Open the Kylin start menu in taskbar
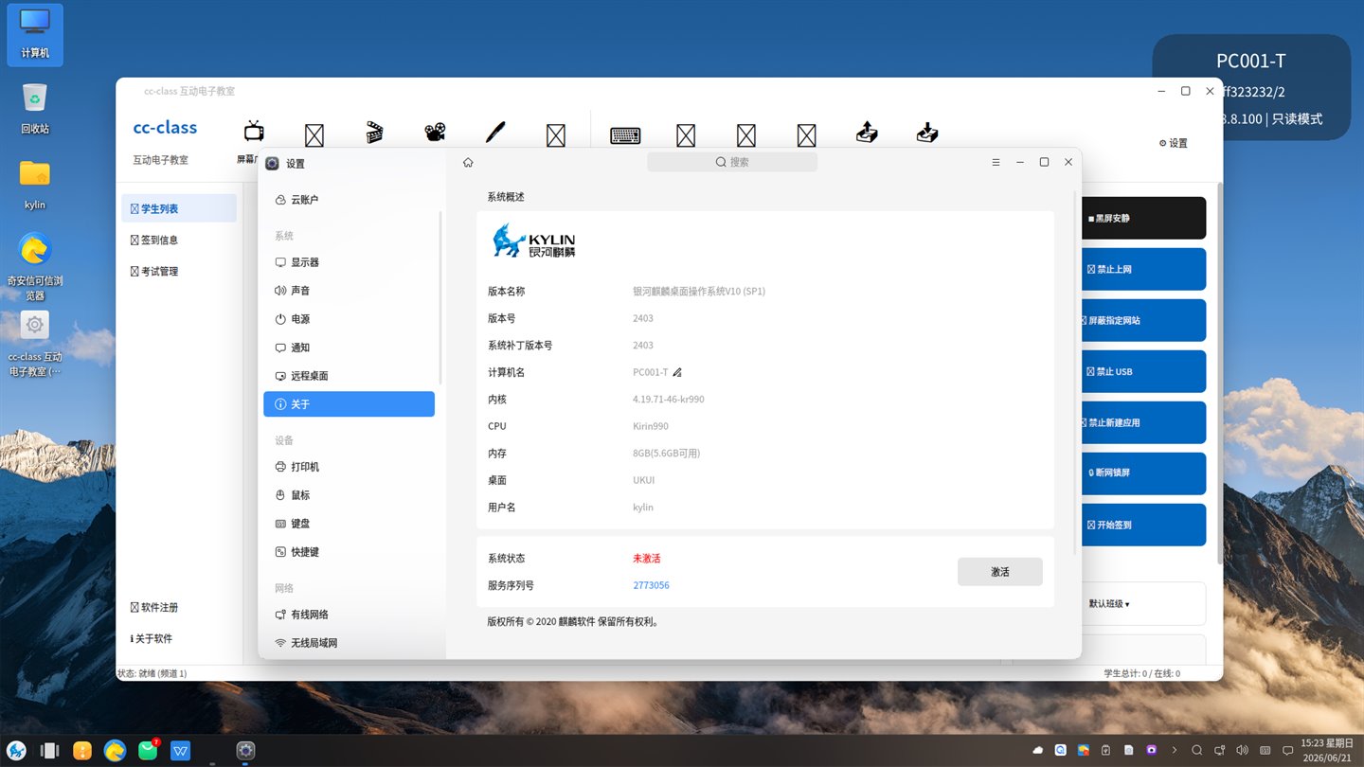The width and height of the screenshot is (1364, 767). pyautogui.click(x=17, y=751)
